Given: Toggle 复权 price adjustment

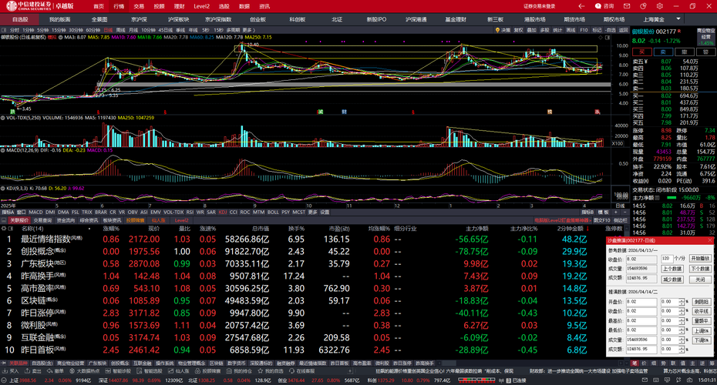Looking at the screenshot, I should 518,30.
